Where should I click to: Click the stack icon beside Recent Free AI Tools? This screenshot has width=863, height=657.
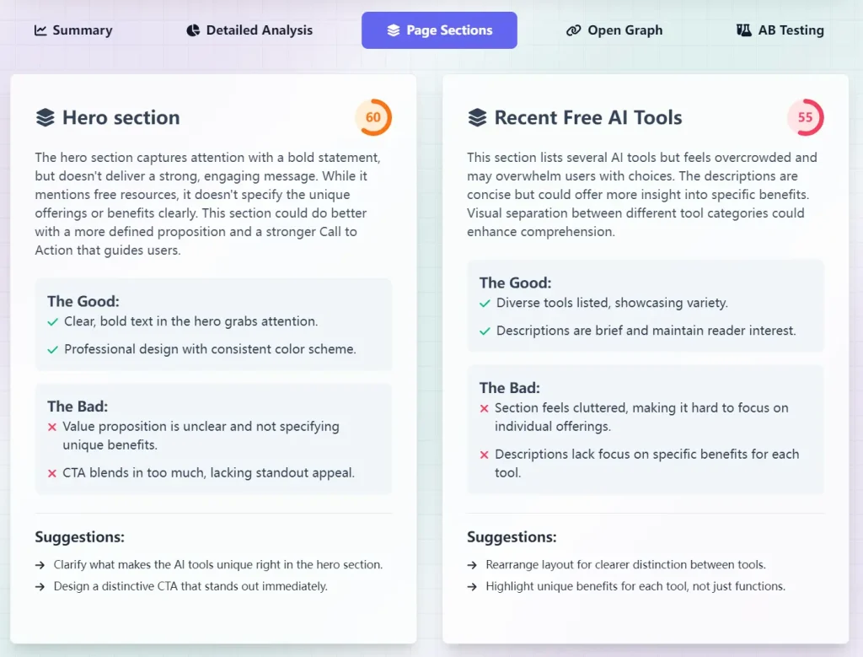click(x=476, y=117)
